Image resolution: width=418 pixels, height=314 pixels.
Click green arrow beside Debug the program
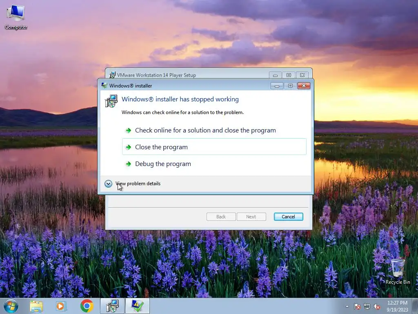tap(129, 164)
